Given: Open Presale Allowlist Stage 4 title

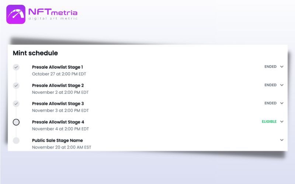Looking at the screenshot, I should 58,122.
